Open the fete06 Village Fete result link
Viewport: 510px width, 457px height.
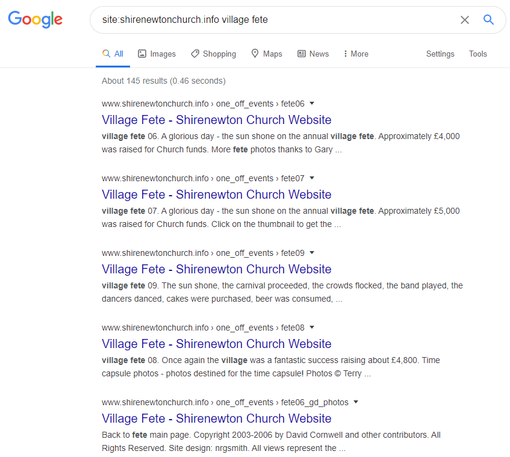point(217,120)
